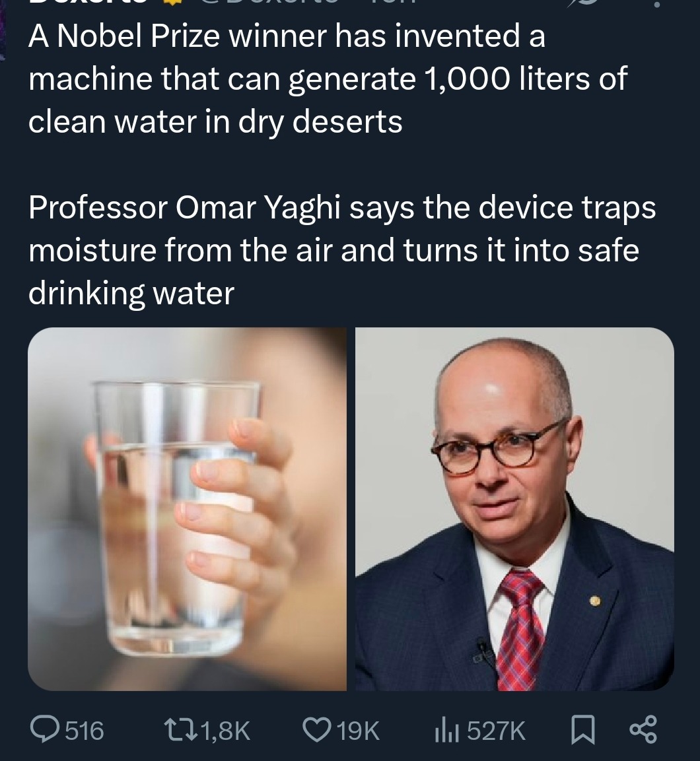
Task: View the 527K impressions link
Action: coord(495,729)
